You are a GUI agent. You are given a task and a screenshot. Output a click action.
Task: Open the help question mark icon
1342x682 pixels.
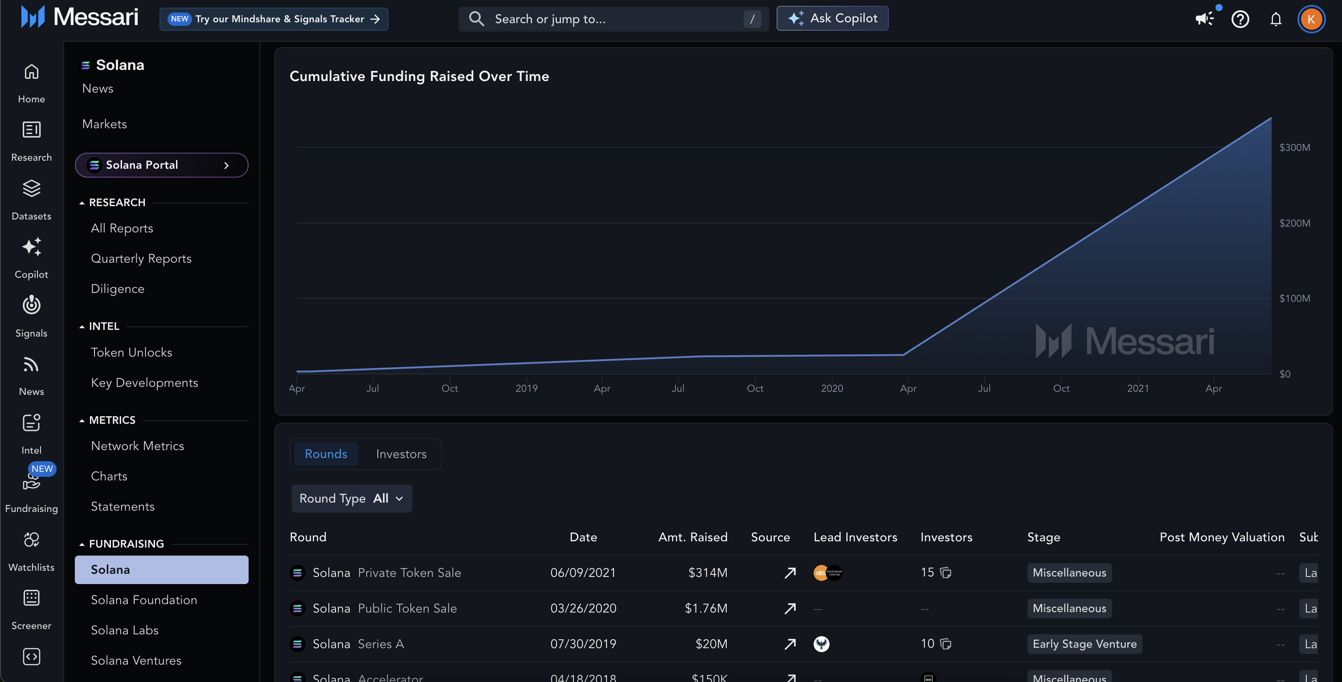1240,19
